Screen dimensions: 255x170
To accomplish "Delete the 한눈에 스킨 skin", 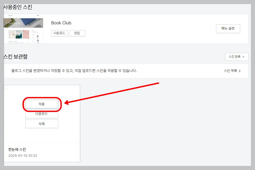I will pos(42,124).
